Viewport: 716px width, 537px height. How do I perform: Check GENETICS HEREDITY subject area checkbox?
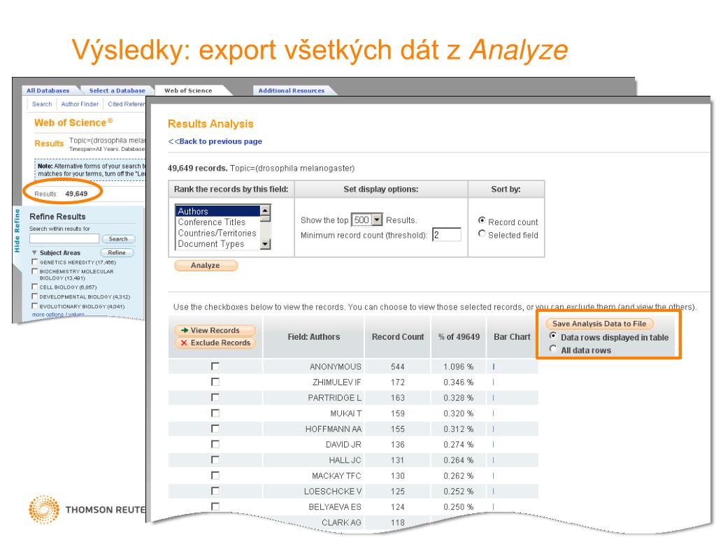point(34,262)
